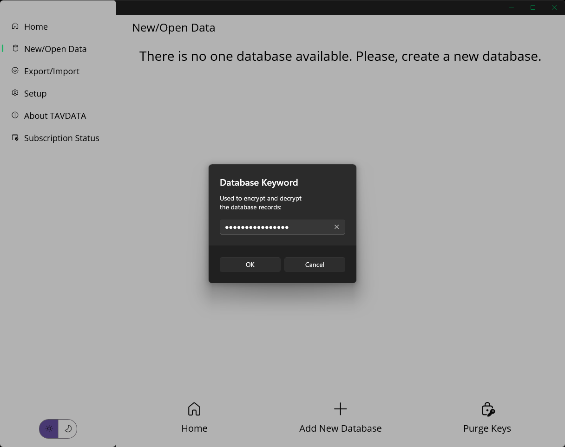Click the Add New Database label
This screenshot has width=565, height=447.
click(341, 428)
